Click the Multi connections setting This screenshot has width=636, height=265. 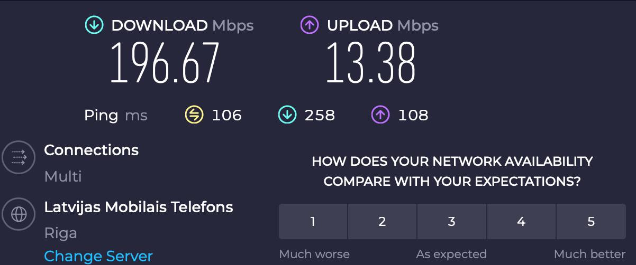(x=63, y=176)
